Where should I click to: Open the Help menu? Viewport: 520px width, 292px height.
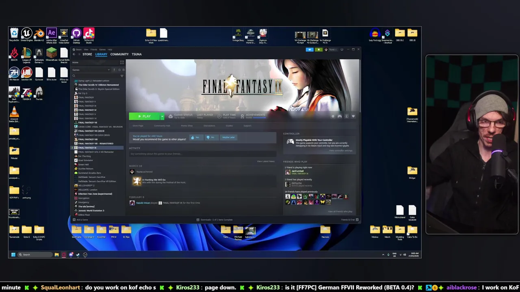click(x=110, y=49)
